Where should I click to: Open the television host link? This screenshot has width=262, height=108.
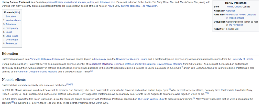click(107, 2)
